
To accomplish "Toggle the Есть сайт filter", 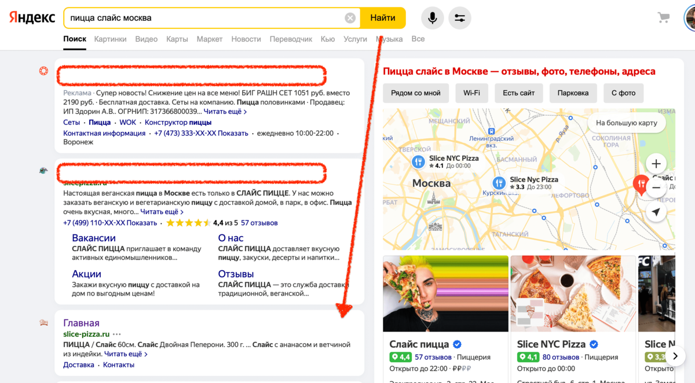I will (519, 93).
